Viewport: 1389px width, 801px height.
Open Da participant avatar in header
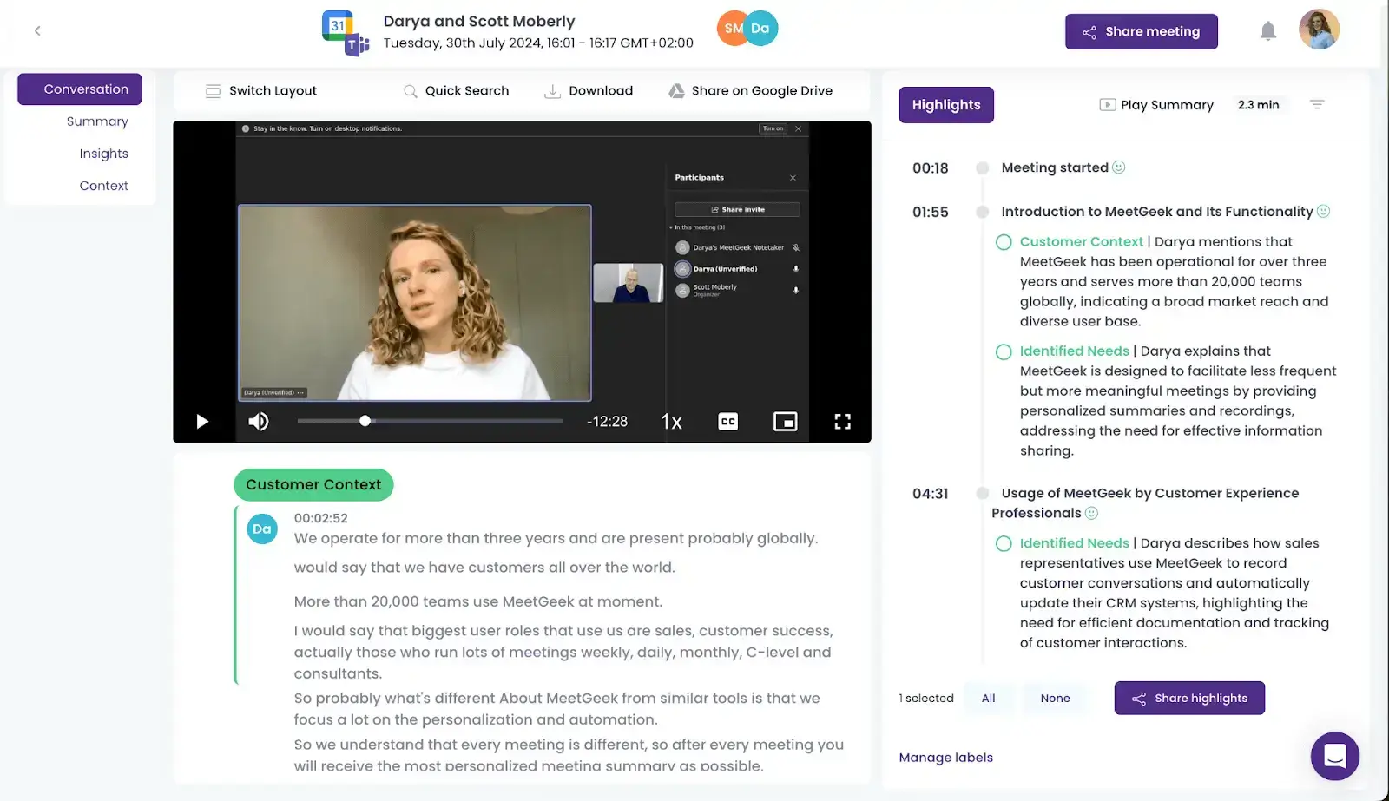click(760, 29)
